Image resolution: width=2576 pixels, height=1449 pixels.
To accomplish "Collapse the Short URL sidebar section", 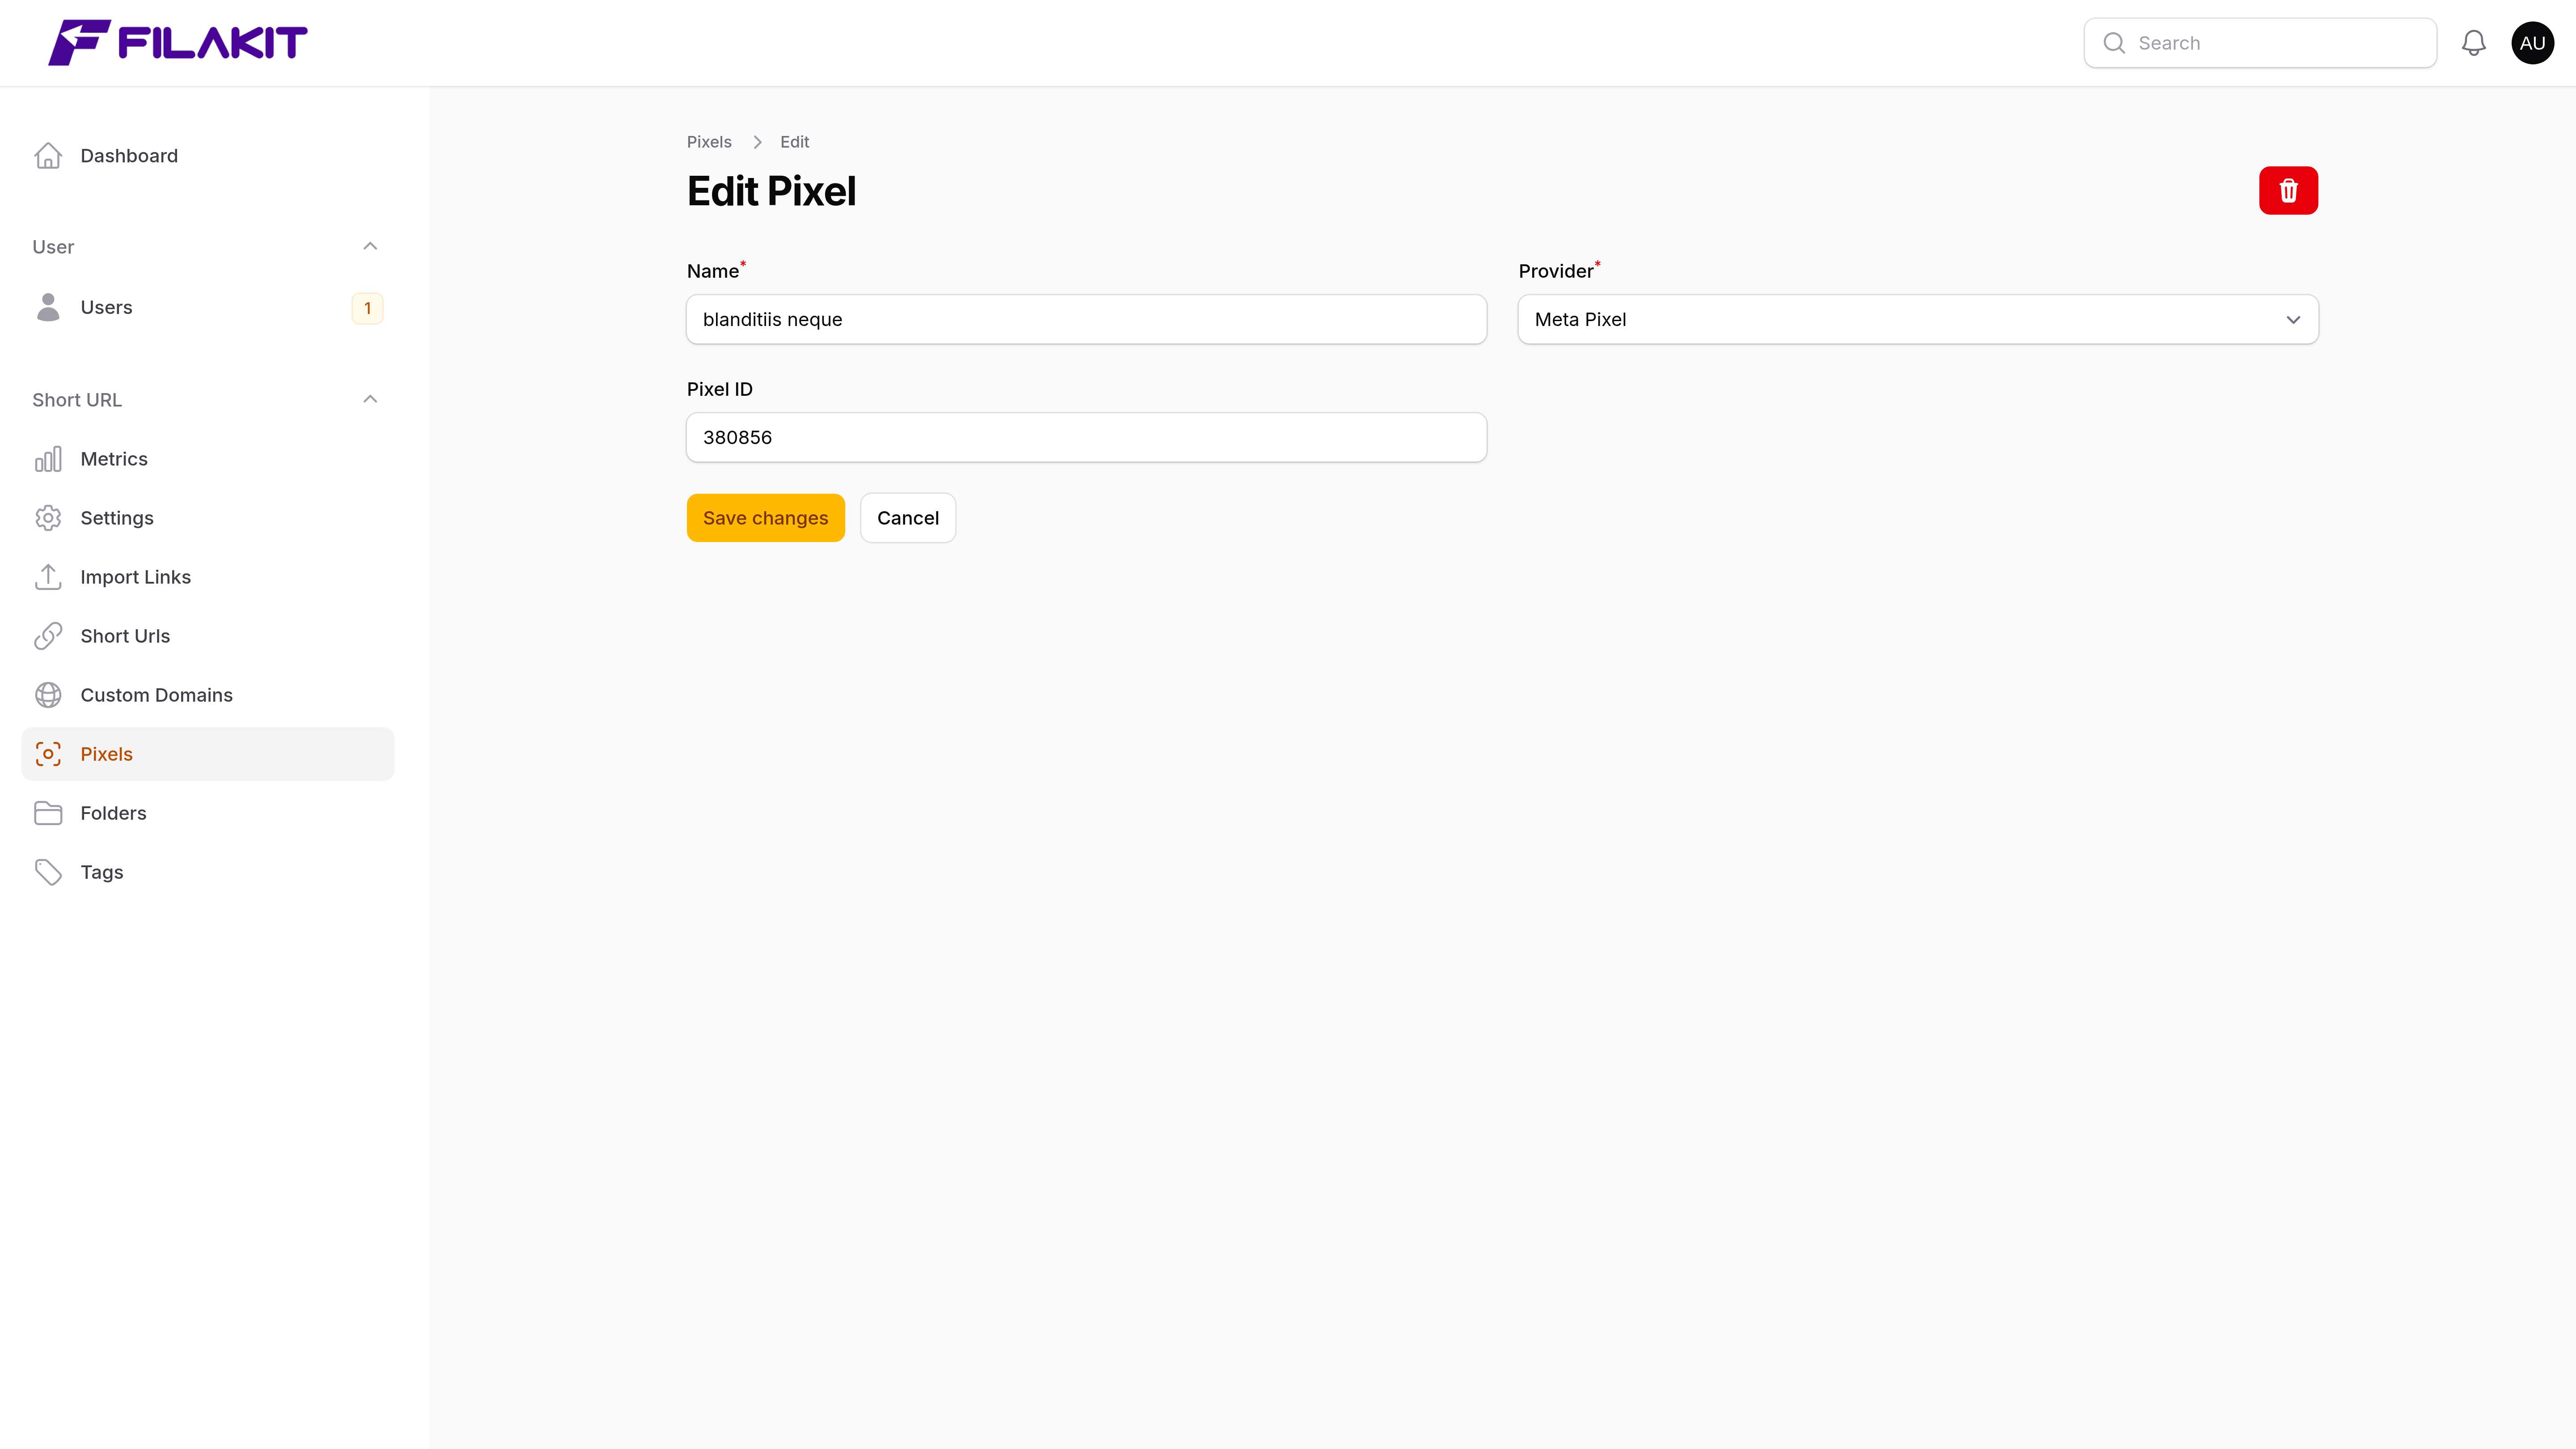I will tap(370, 399).
